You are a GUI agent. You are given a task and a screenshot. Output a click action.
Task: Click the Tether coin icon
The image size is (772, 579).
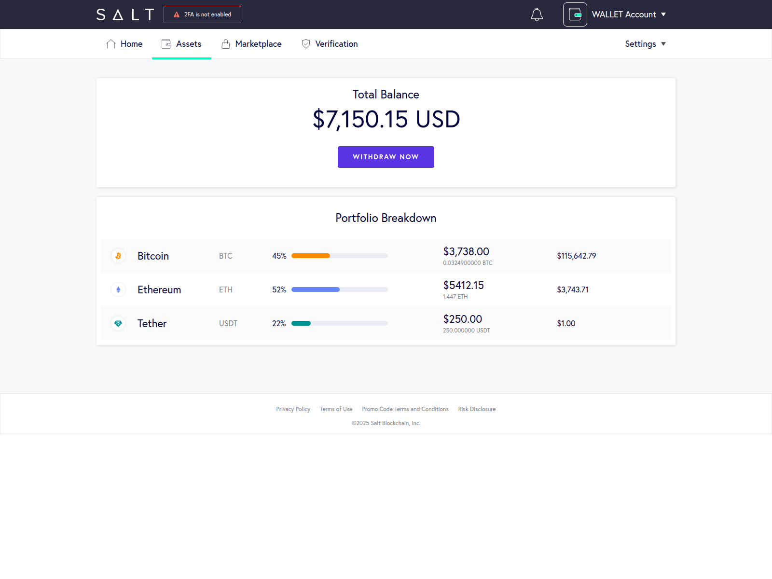(x=118, y=323)
